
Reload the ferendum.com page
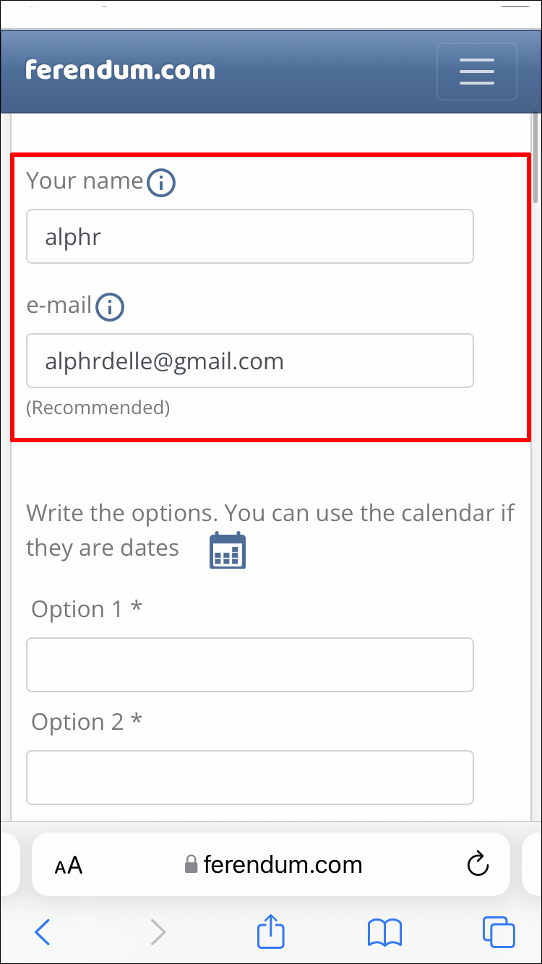pos(478,864)
